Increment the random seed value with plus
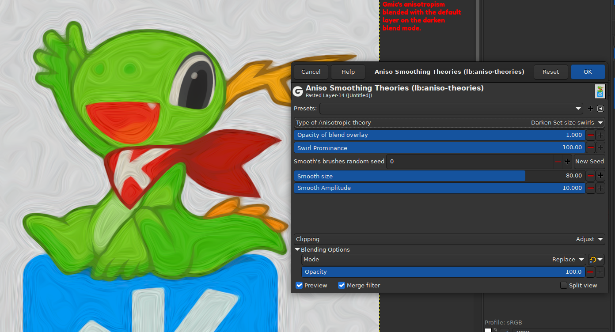 567,162
